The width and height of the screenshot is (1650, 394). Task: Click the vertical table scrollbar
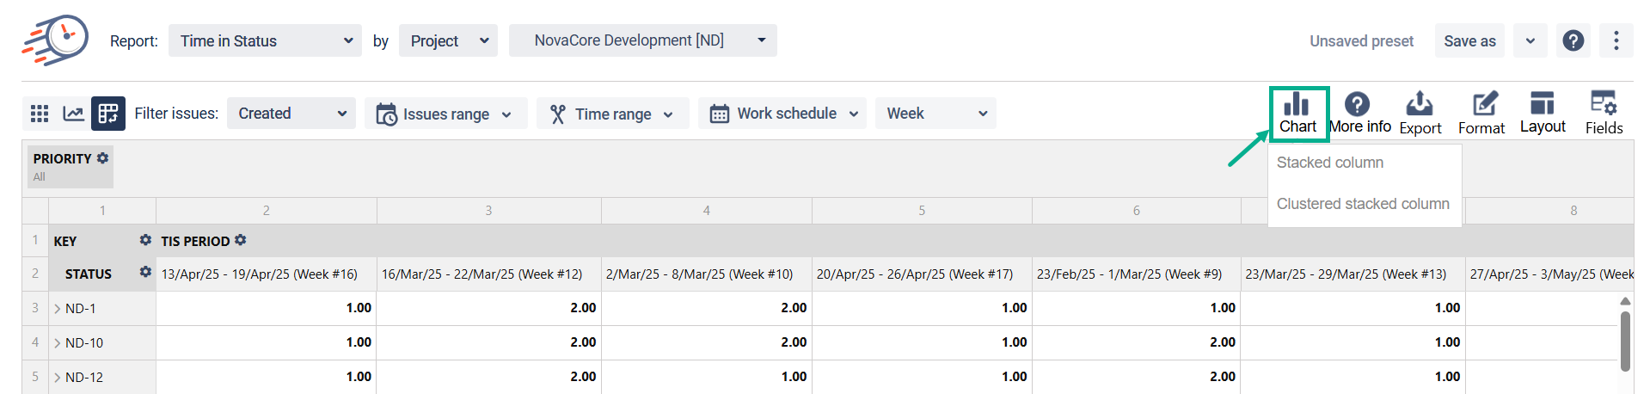point(1625,340)
